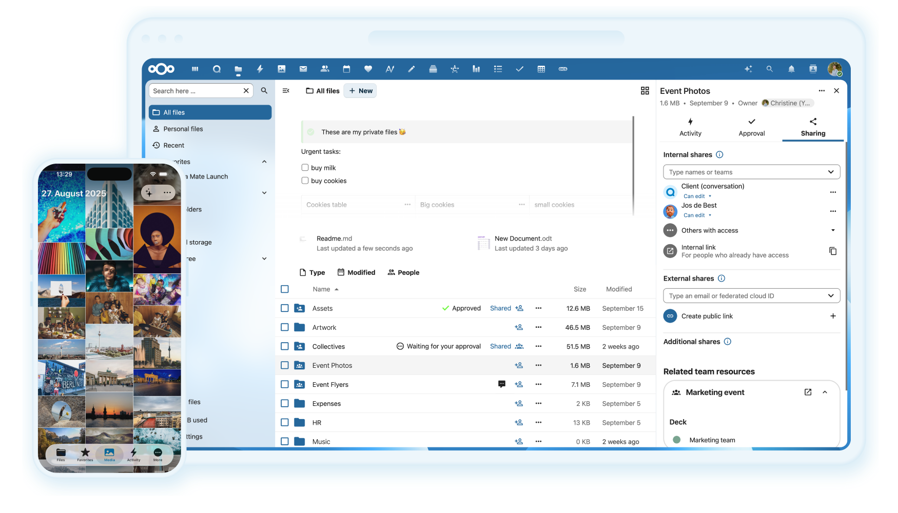Check the buy milk task
The image size is (898, 513).
click(x=304, y=167)
